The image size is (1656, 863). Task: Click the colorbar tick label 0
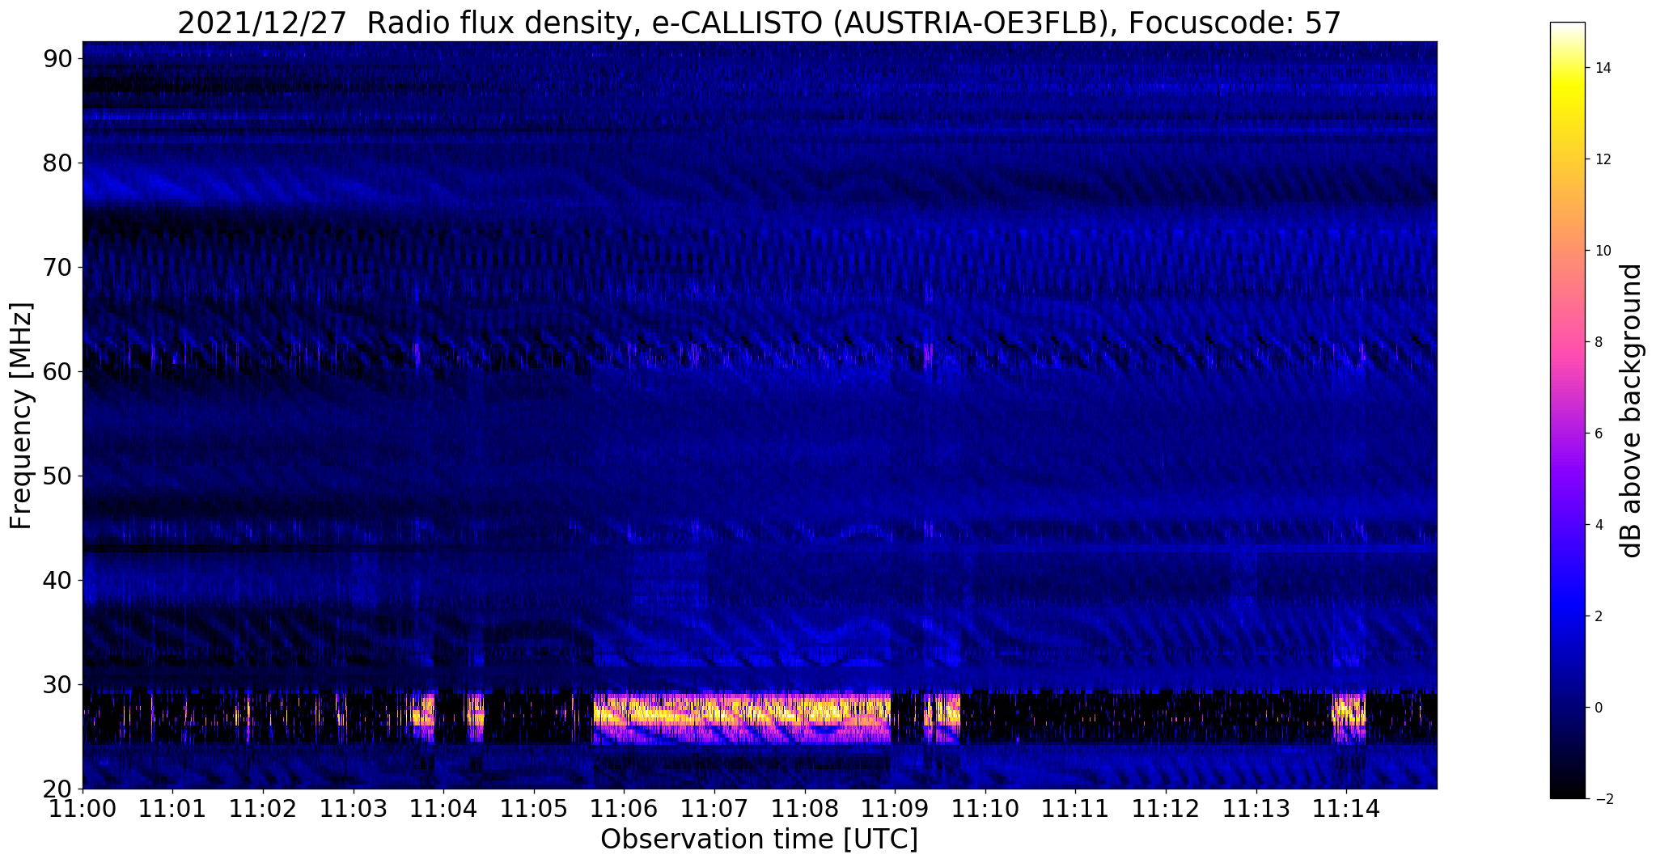(x=1598, y=708)
